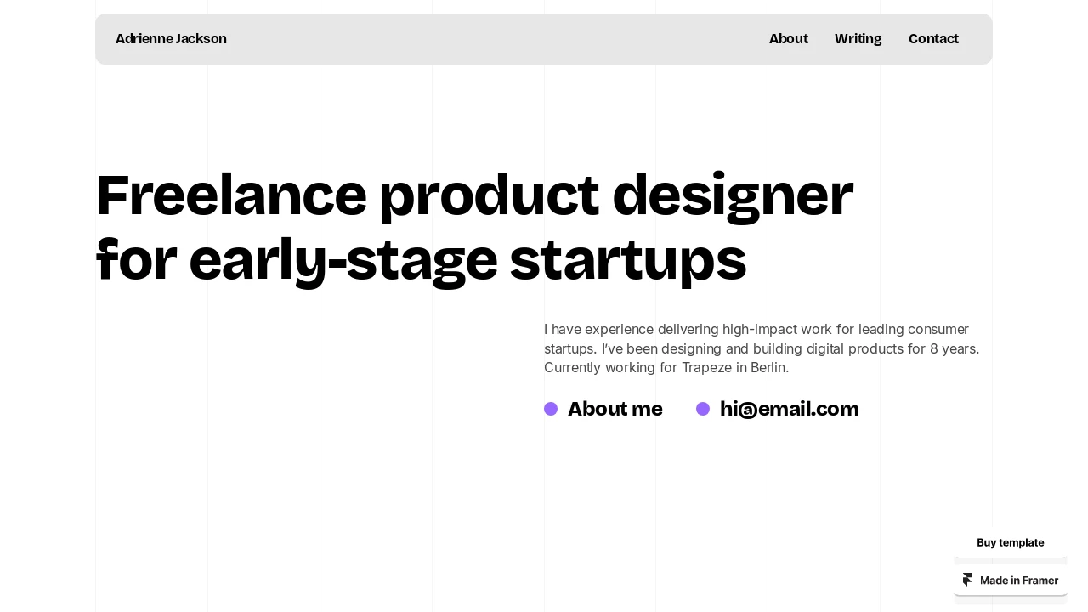The width and height of the screenshot is (1088, 612).
Task: Click the purple dot beside About me
Action: point(551,409)
